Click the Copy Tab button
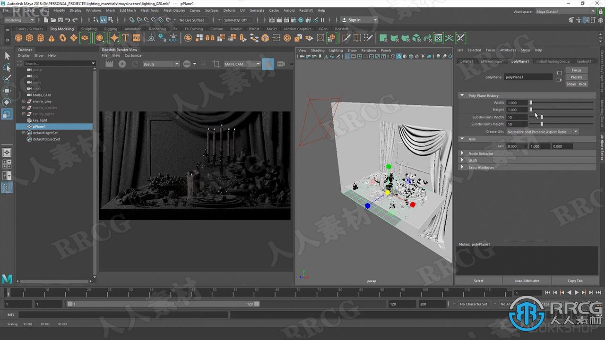Screen dimensions: 605x340 tap(575, 280)
